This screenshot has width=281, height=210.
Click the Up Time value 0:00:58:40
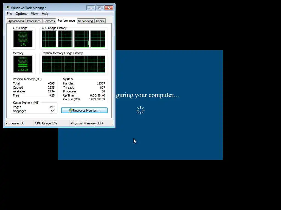click(97, 95)
